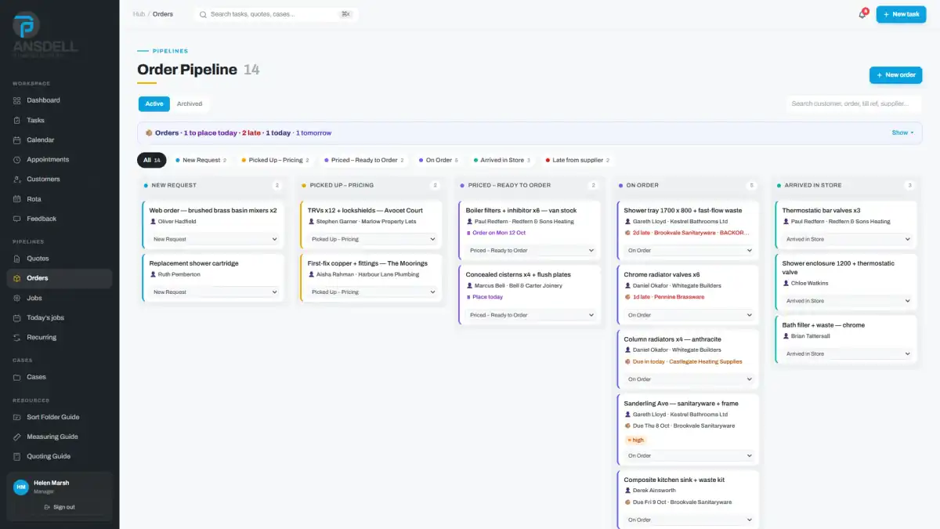Click the HM user avatar
The image size is (940, 529).
tap(21, 487)
